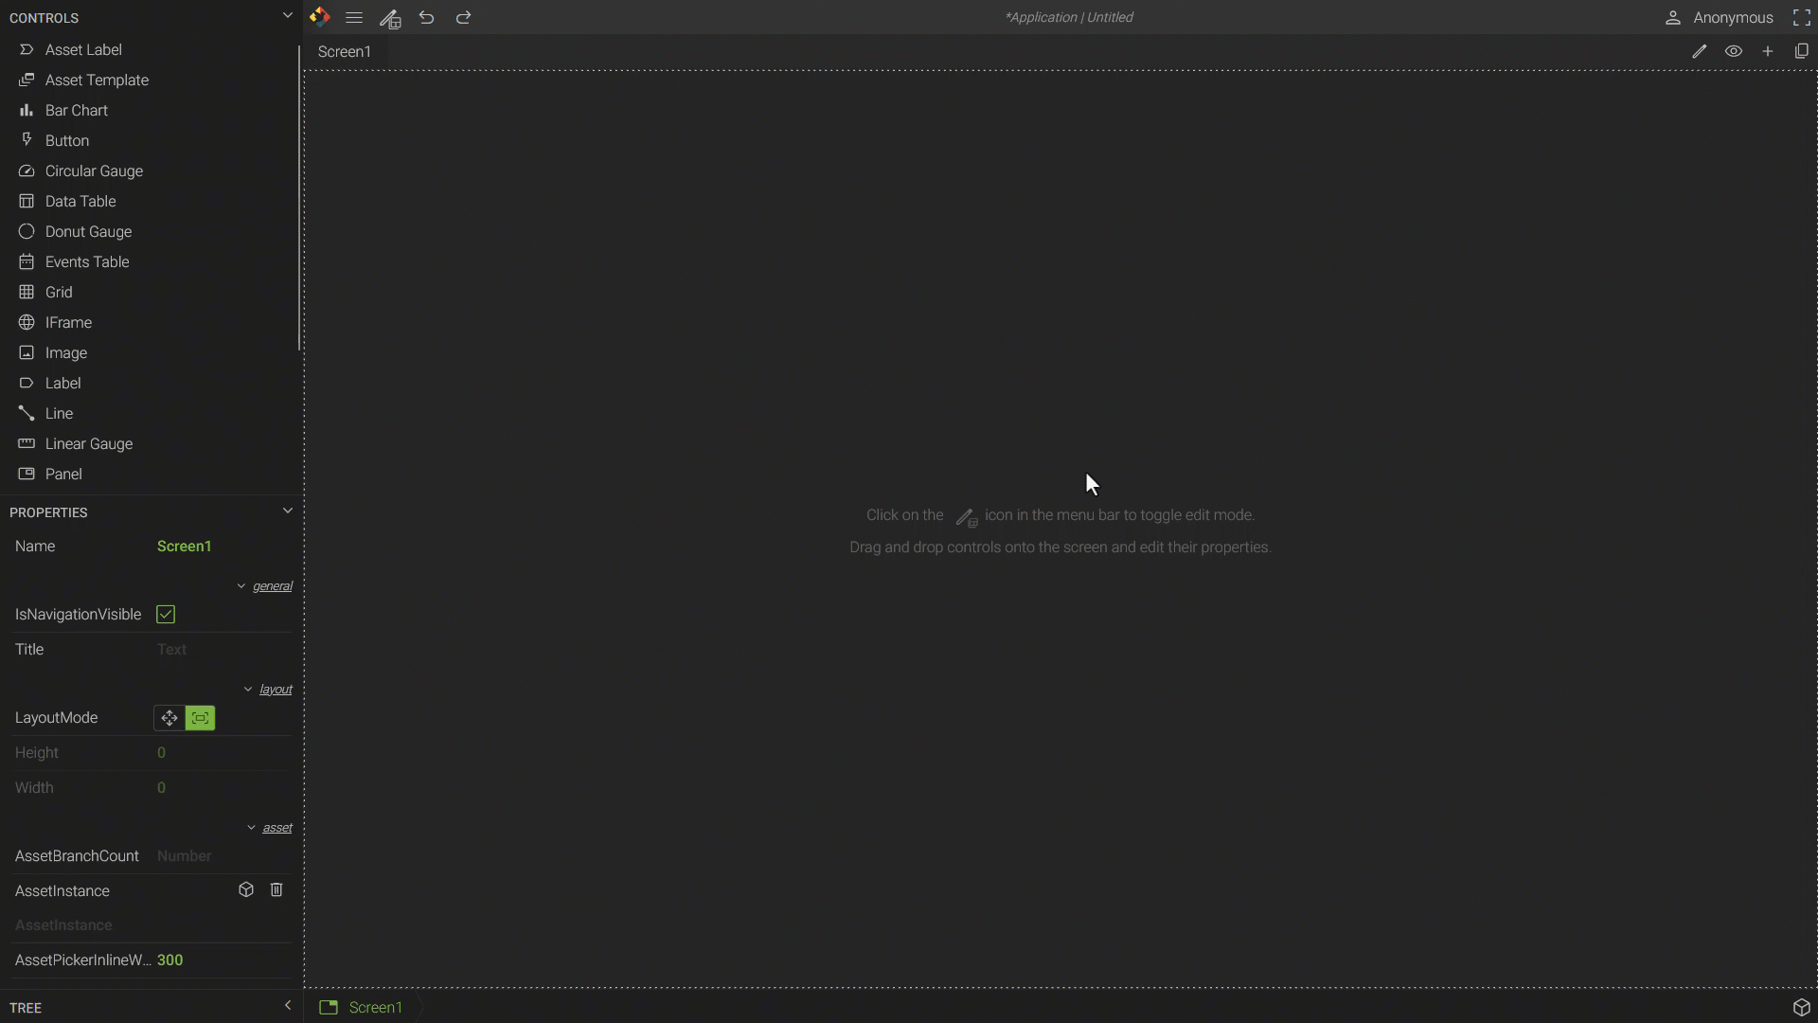Screen dimensions: 1818x1023
Task: Toggle screen preview with the eye icon
Action: pos(1734,52)
